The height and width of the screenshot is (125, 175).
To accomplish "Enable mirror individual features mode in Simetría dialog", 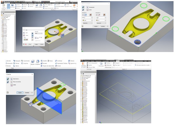I will tap(8, 79).
